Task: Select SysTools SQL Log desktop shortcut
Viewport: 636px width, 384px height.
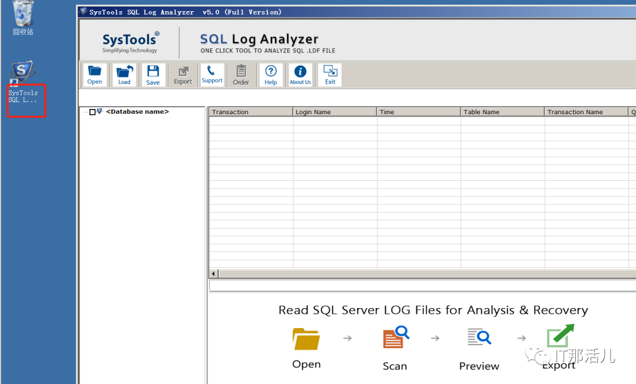Action: (x=24, y=82)
